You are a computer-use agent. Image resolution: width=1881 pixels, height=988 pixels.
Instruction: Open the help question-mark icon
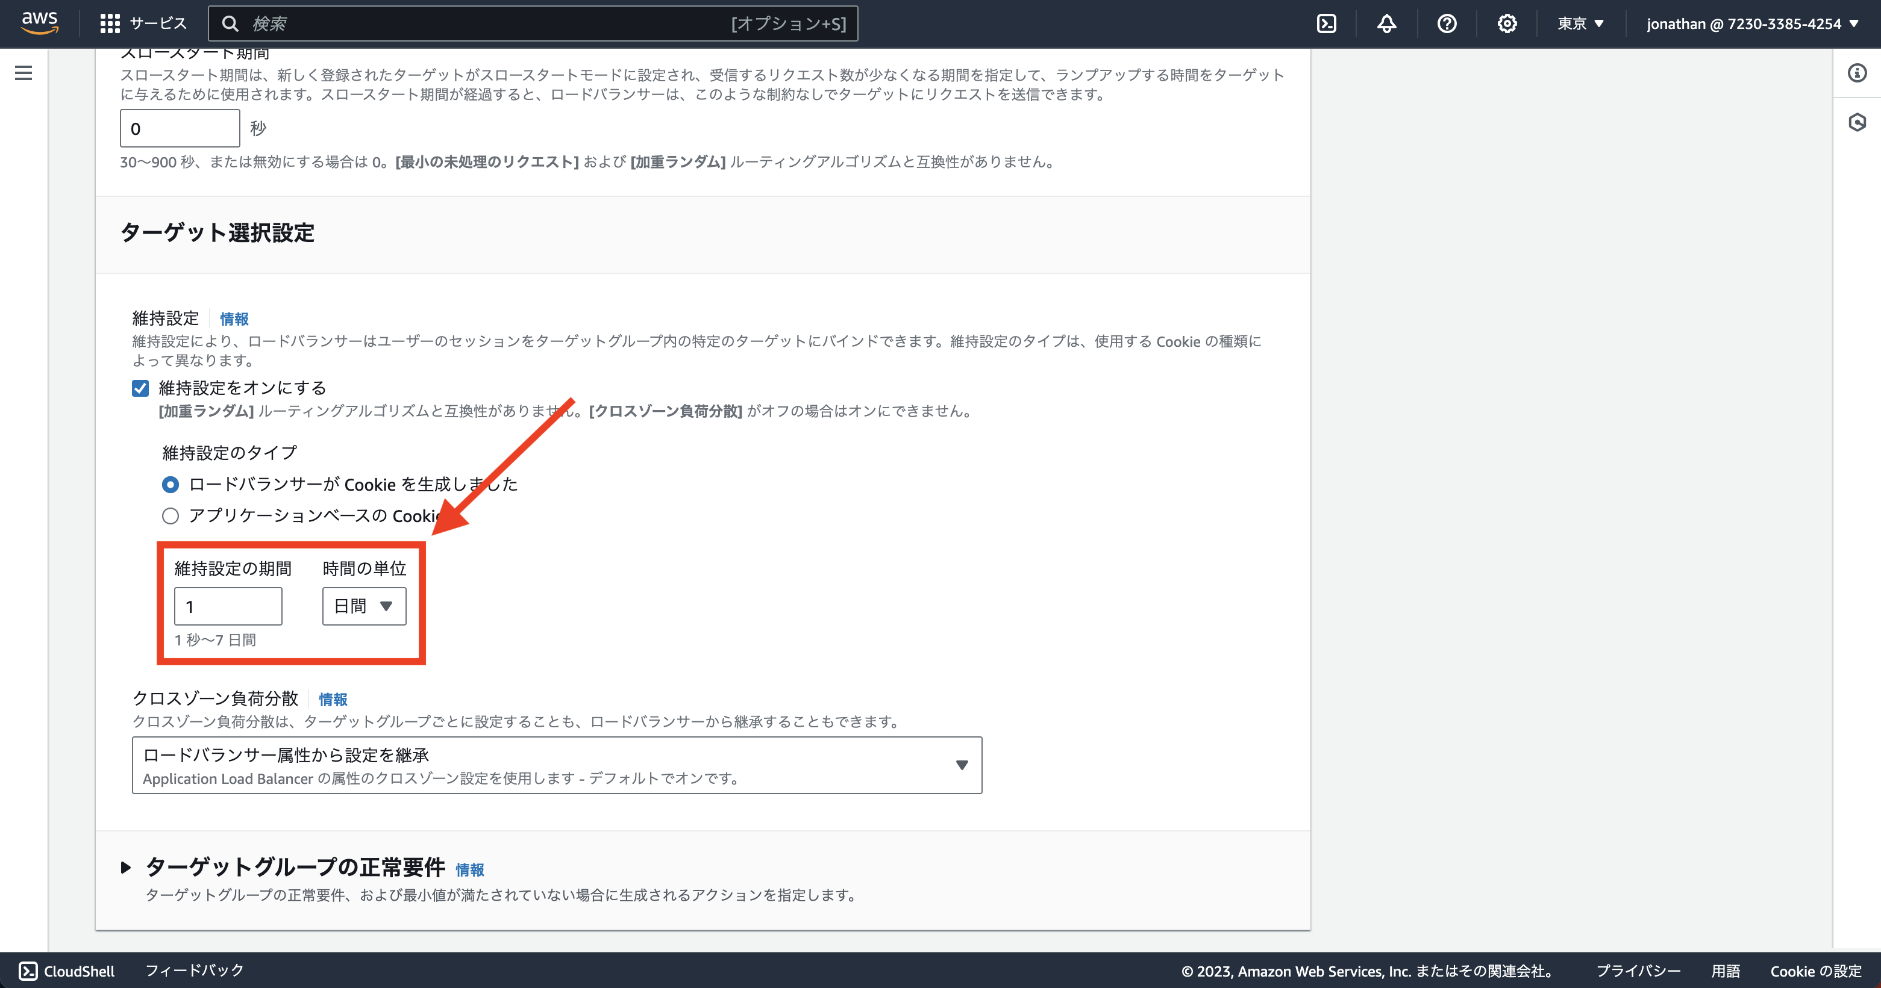(1447, 23)
